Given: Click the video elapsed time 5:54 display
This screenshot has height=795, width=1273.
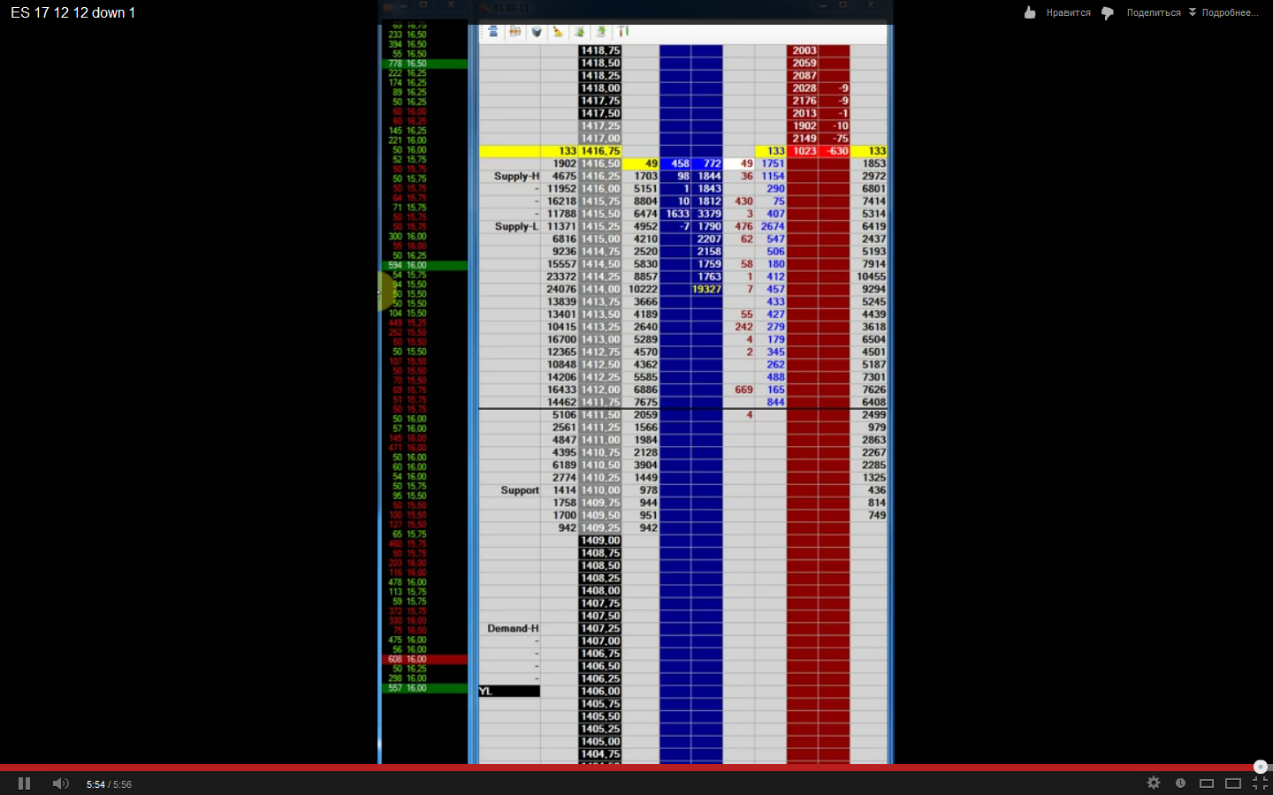Looking at the screenshot, I should coord(95,784).
